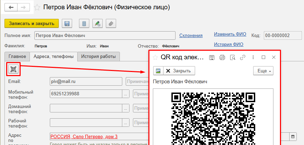Click the mobile phone field 69251239988
The height and width of the screenshot is (145, 304).
click(86, 94)
